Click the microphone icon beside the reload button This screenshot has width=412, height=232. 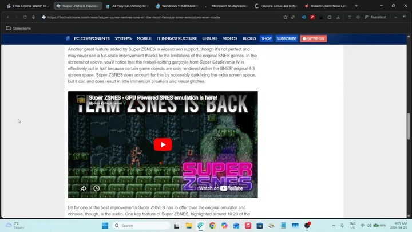pyautogui.click(x=33, y=17)
